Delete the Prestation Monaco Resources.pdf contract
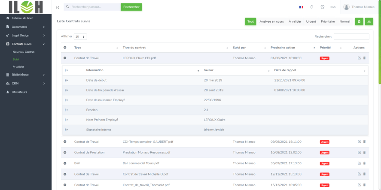381x190 pixels. (x=364, y=152)
